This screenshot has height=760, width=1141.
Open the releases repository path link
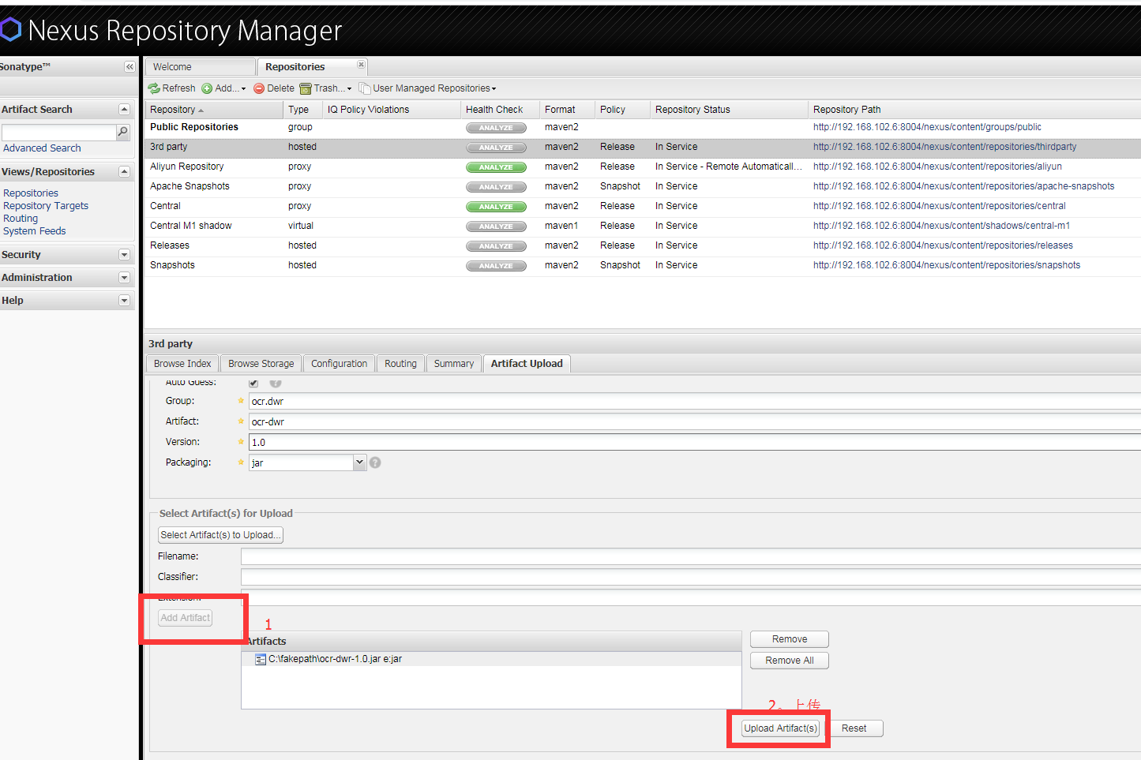[x=943, y=245]
